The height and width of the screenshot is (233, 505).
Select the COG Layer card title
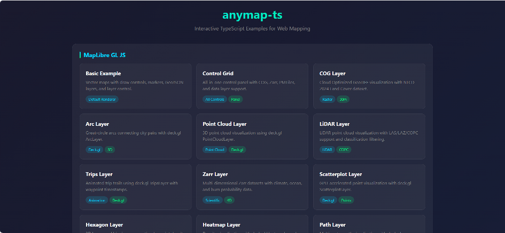[x=332, y=74]
